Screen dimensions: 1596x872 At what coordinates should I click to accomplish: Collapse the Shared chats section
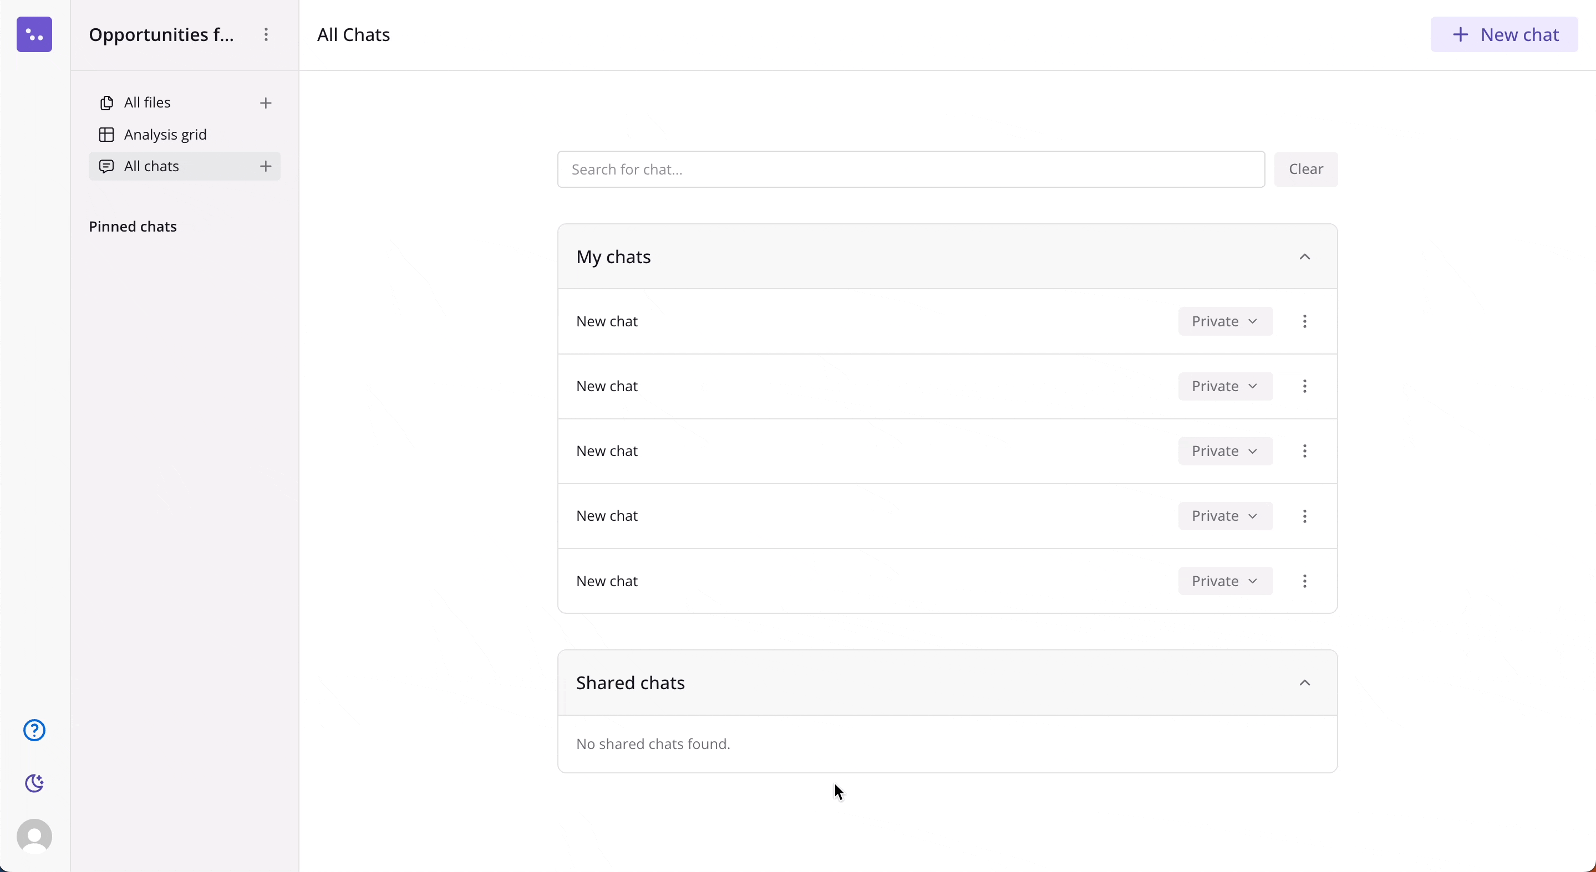[x=1304, y=683]
